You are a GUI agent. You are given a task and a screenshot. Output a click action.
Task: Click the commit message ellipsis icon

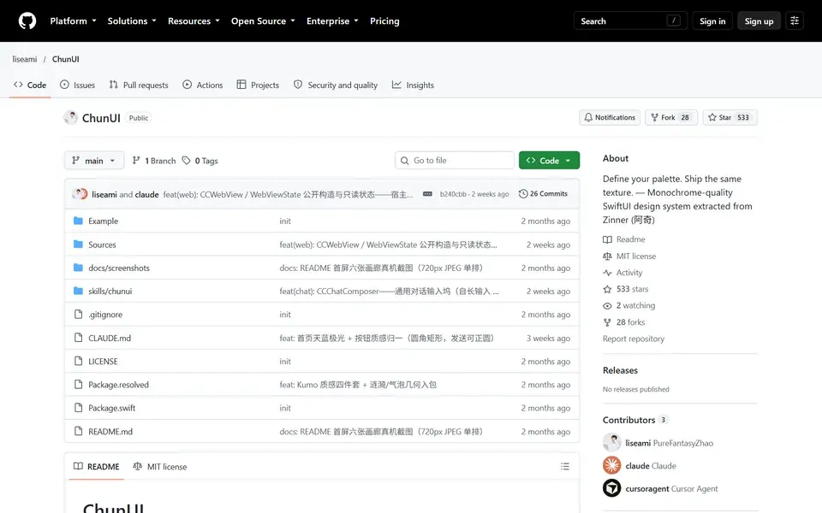[428, 194]
